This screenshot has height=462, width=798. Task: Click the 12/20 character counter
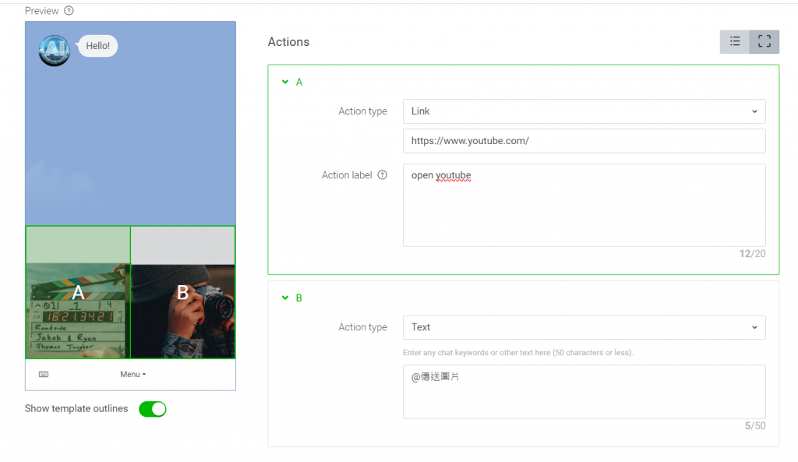pyautogui.click(x=752, y=253)
